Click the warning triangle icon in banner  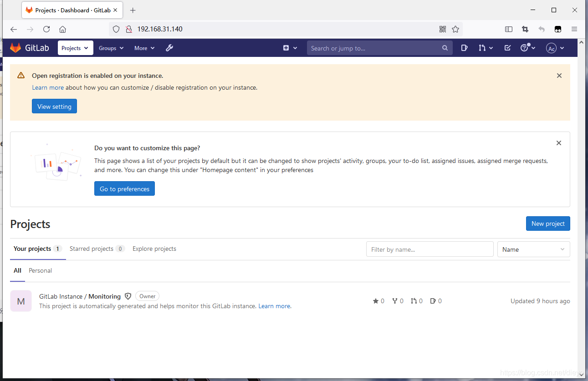pyautogui.click(x=21, y=76)
